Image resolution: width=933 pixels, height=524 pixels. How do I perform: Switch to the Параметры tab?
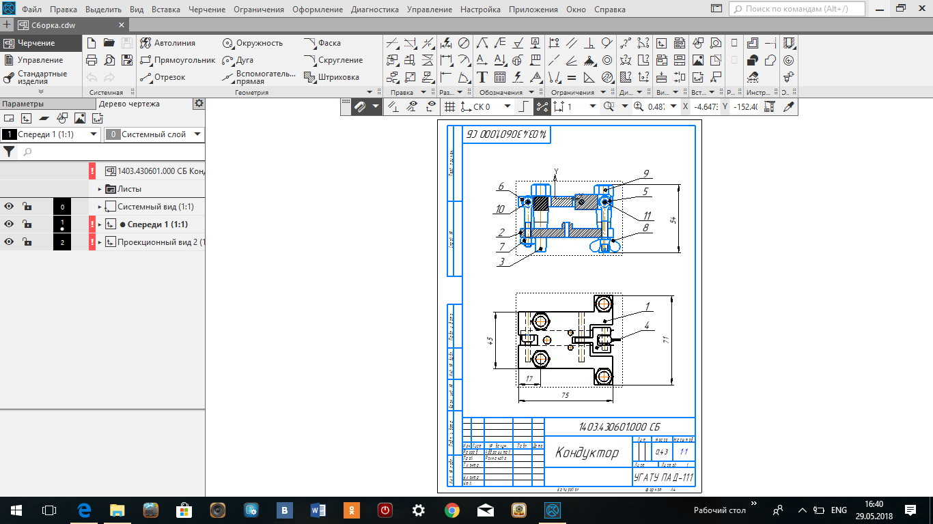23,104
